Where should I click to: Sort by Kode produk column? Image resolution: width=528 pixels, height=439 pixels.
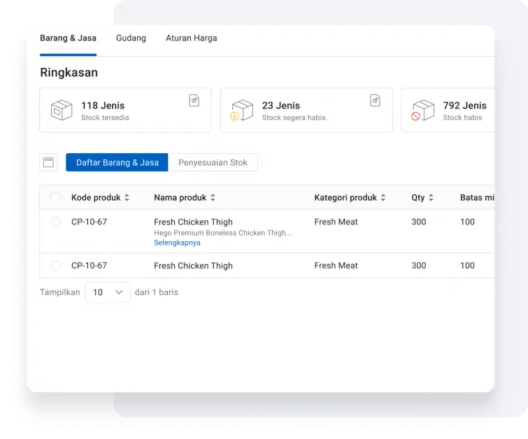pos(127,198)
